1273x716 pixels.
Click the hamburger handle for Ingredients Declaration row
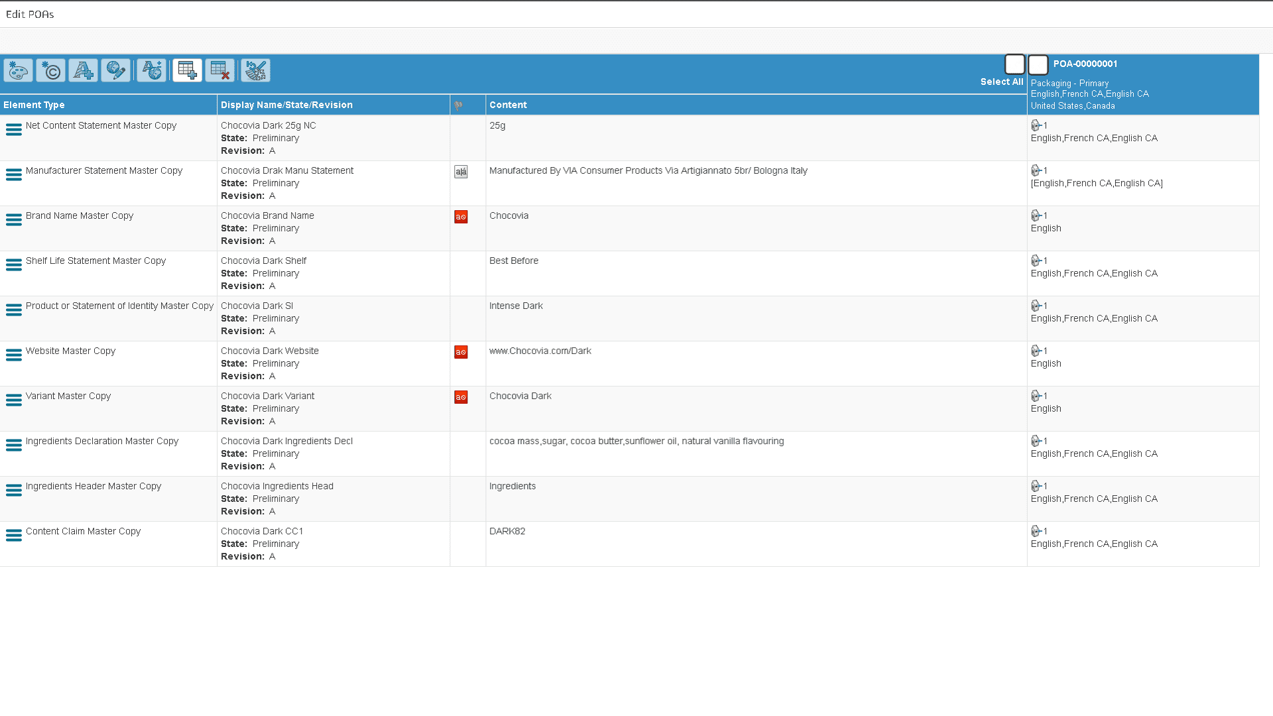click(x=13, y=446)
